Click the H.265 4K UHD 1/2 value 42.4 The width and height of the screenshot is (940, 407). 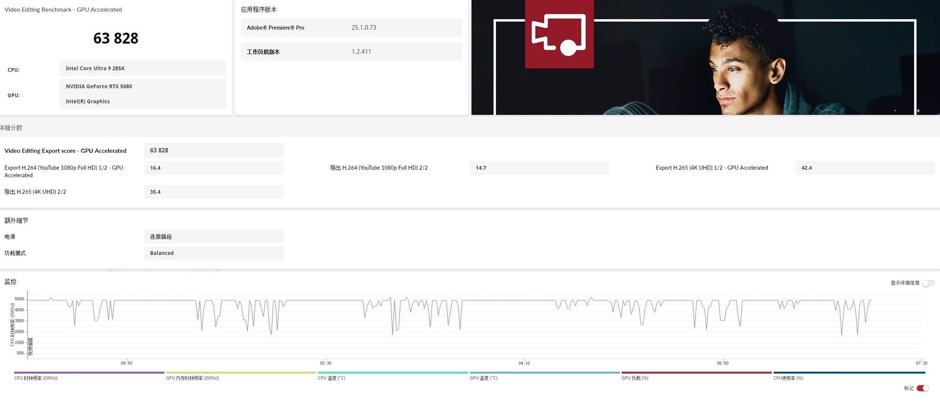864,168
